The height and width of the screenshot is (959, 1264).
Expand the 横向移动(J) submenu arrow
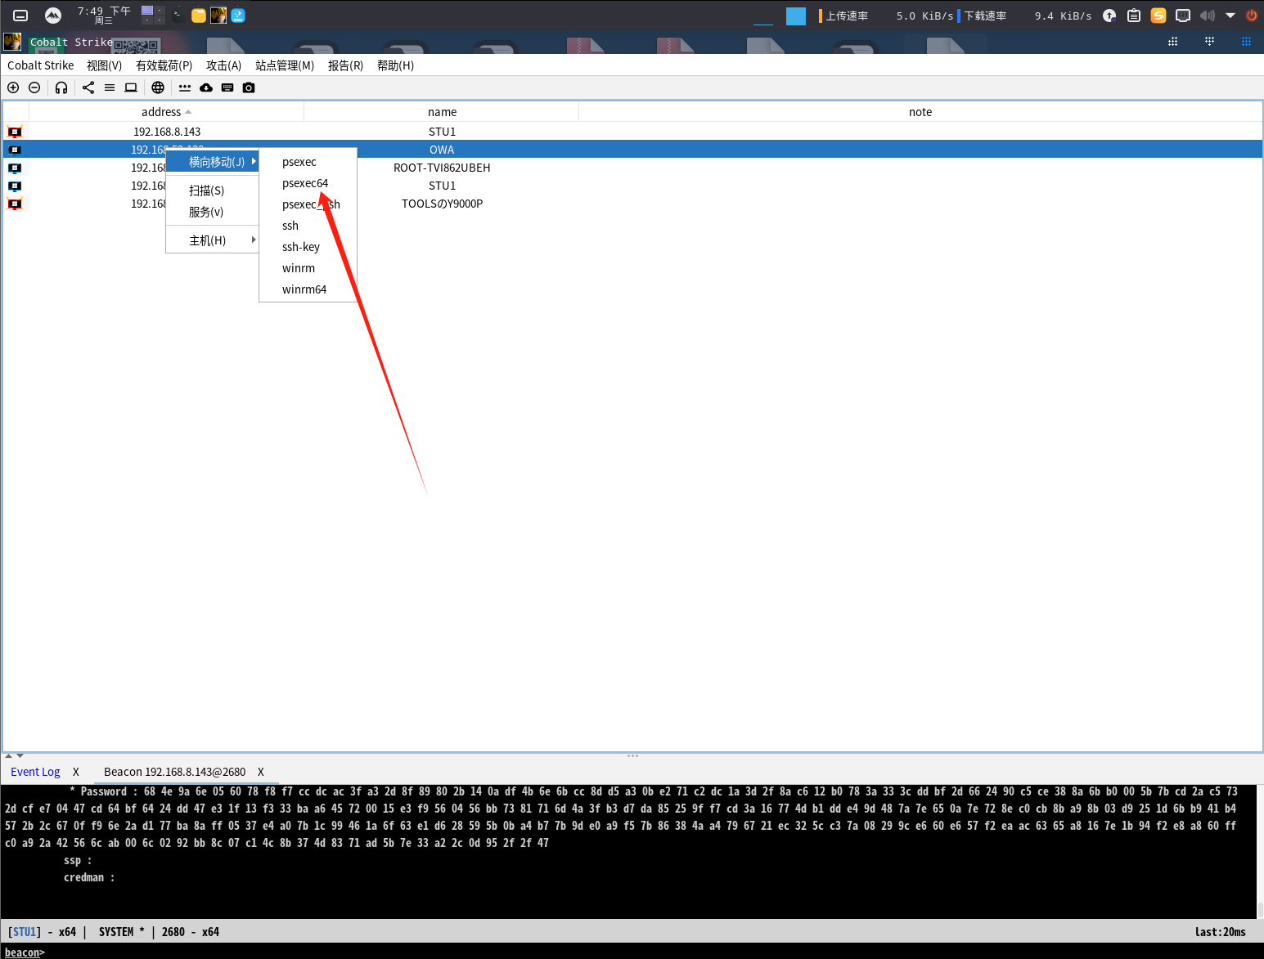point(254,162)
